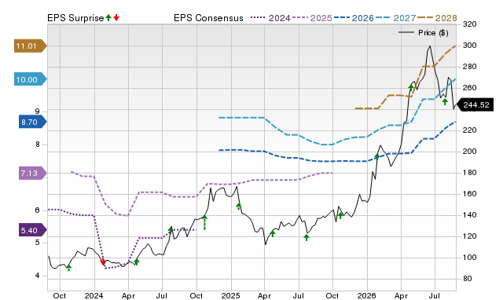Viewport: 503px width, 300px height.
Task: Click the 160 label on the price axis
Action: point(469,193)
